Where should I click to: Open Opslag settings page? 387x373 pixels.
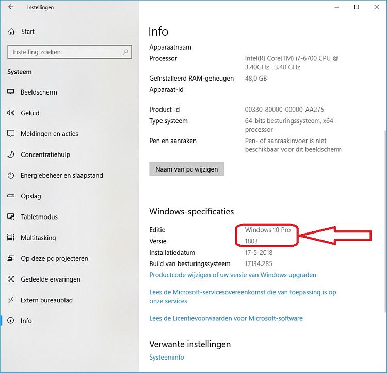(x=31, y=196)
